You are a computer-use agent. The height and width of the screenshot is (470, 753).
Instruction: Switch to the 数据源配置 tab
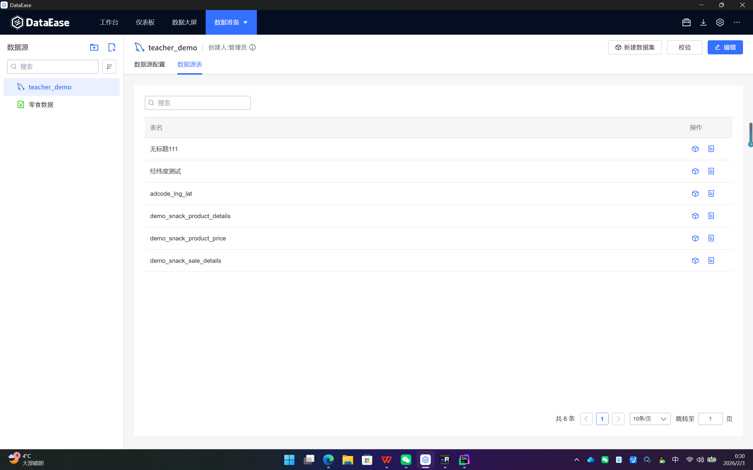150,64
